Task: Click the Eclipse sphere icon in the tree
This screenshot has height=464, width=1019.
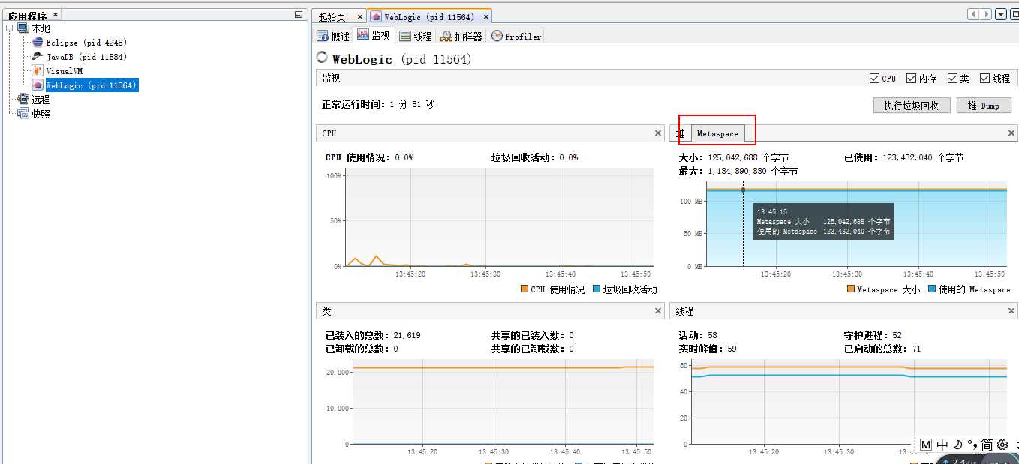Action: coord(38,43)
